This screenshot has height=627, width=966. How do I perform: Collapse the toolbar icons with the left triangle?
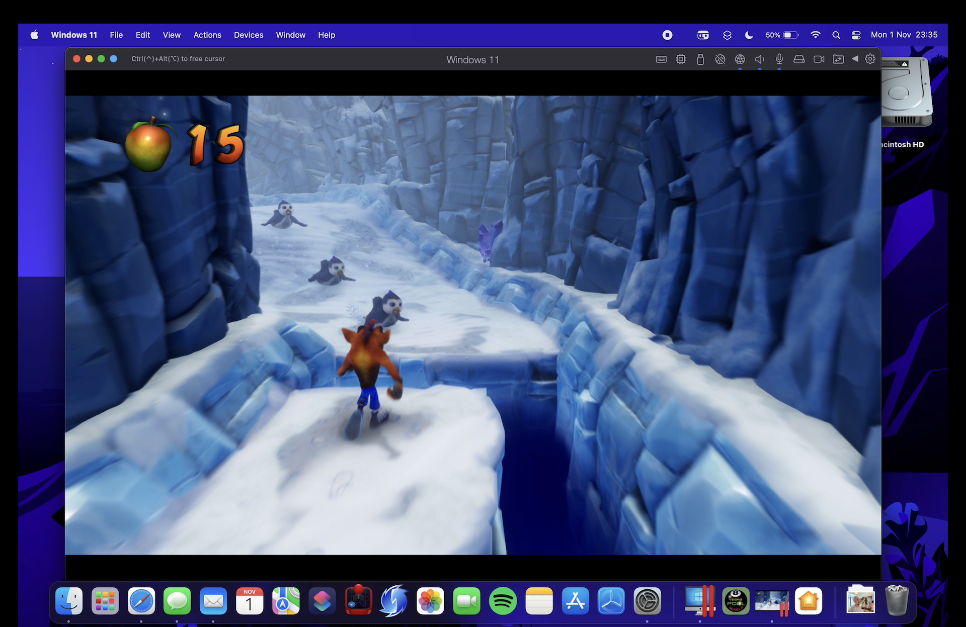[x=855, y=59]
